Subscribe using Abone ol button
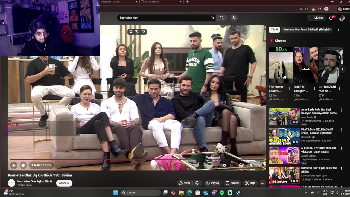Screen dimensions: 350x197 point(64,183)
